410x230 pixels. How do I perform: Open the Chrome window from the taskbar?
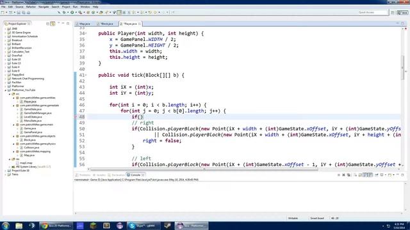(x=56, y=226)
